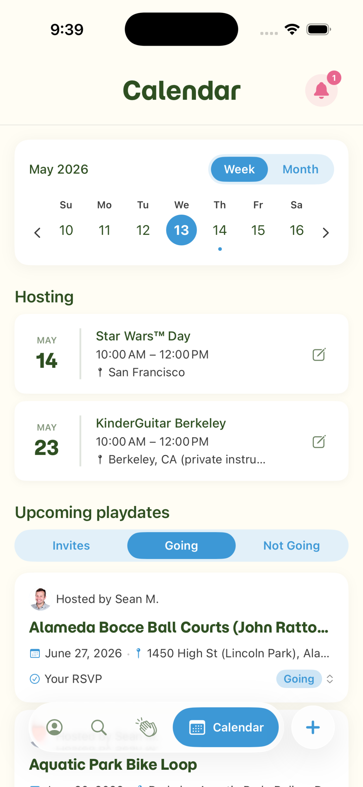Click Sean M. host avatar
This screenshot has height=787, width=363.
click(40, 599)
